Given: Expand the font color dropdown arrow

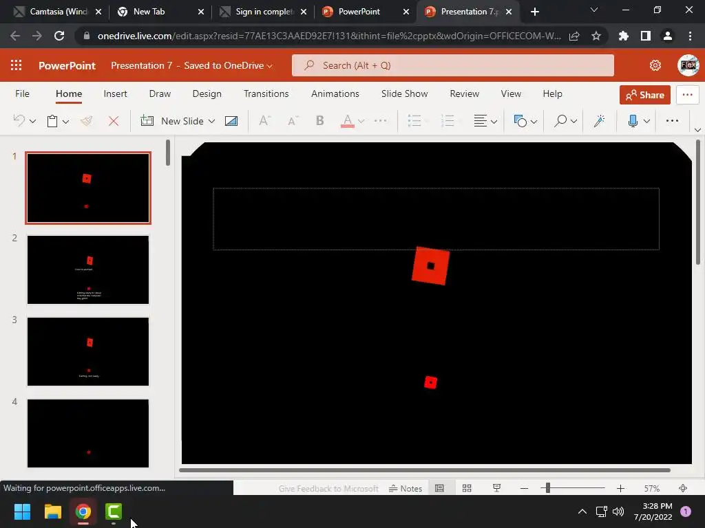Looking at the screenshot, I should (x=361, y=121).
